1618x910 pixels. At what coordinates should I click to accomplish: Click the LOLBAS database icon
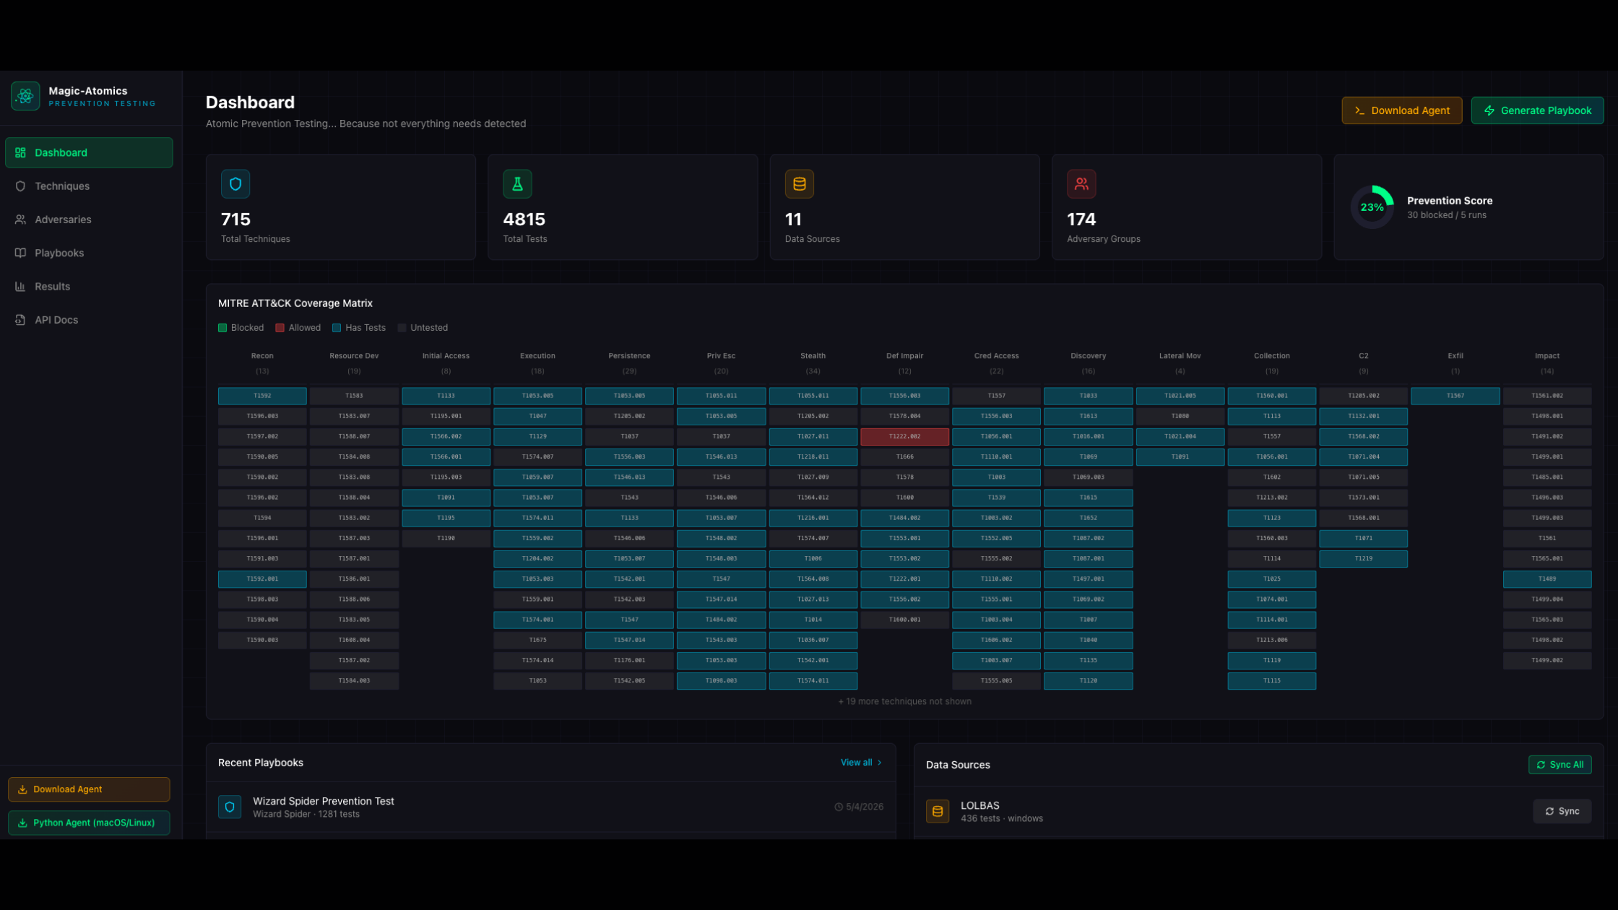point(938,811)
